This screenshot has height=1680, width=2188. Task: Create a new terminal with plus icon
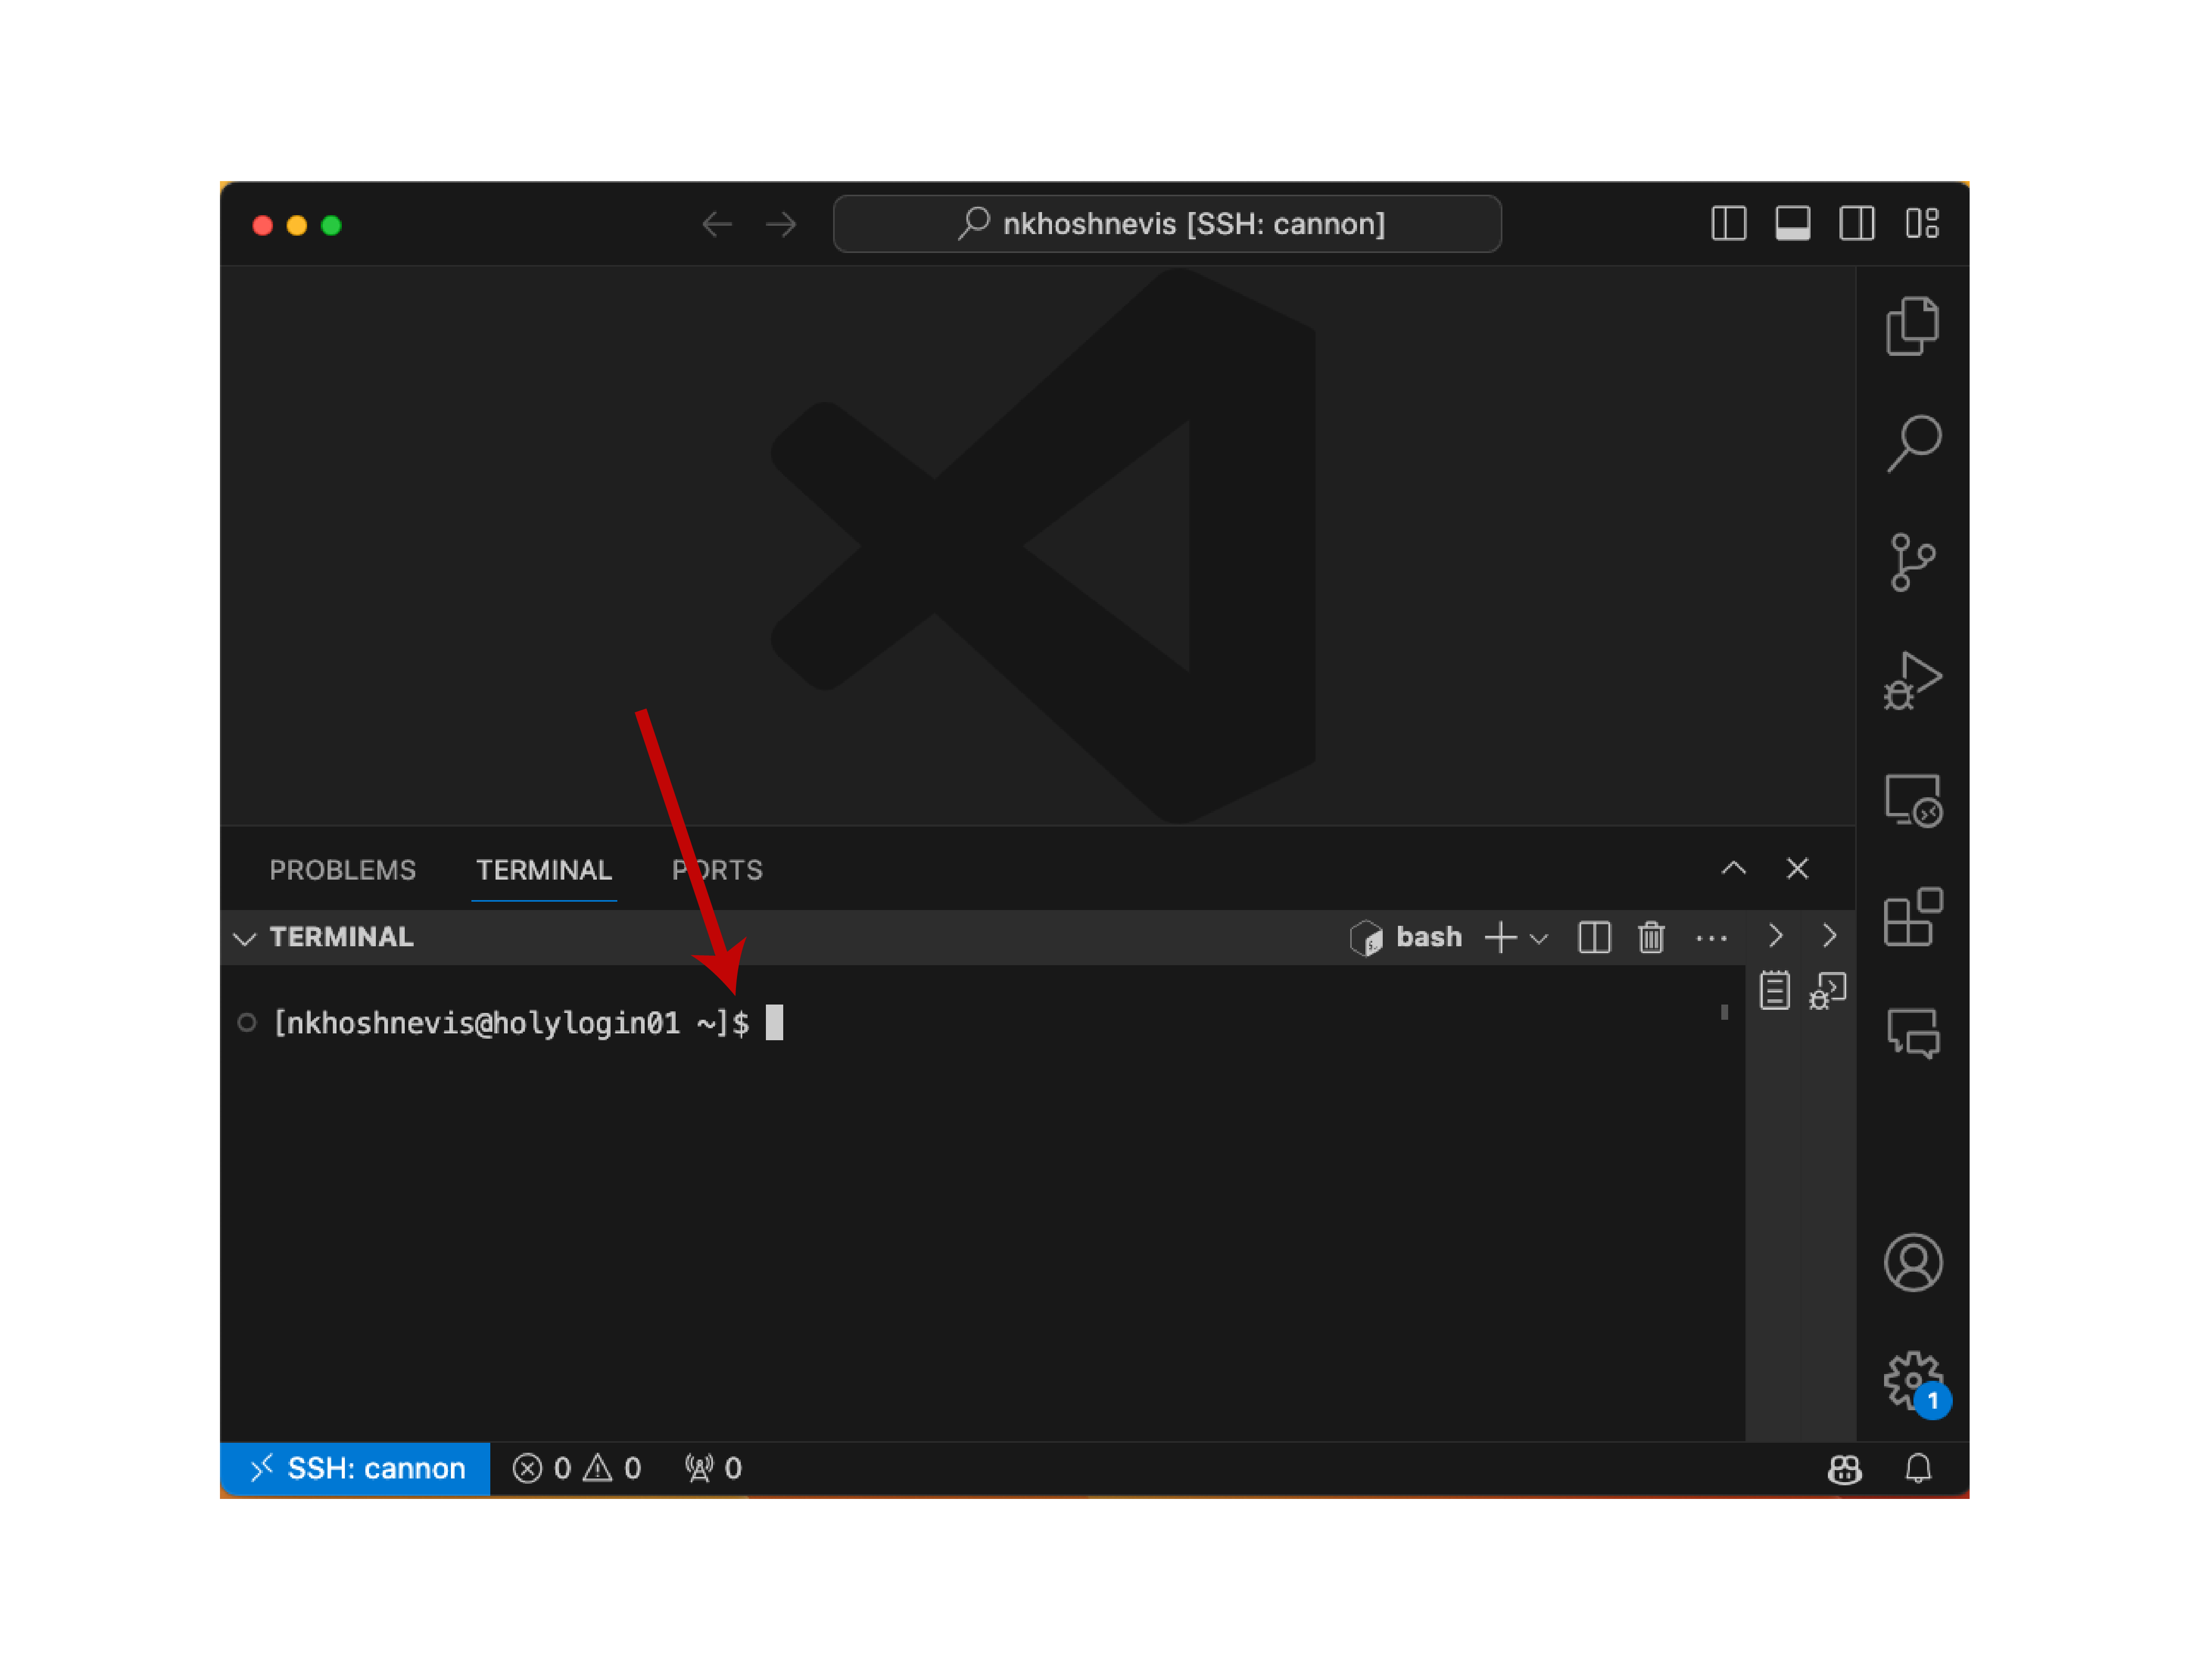pyautogui.click(x=1500, y=937)
